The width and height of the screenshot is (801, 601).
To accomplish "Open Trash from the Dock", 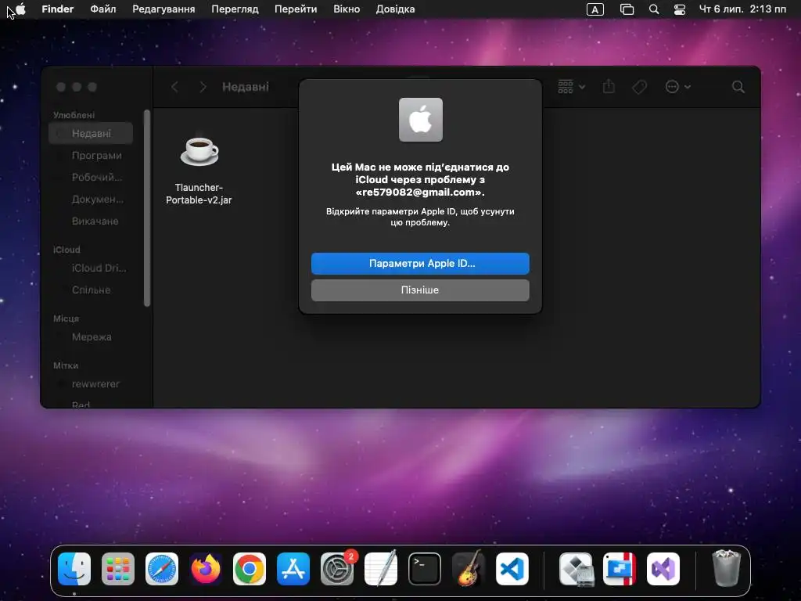I will tap(726, 568).
